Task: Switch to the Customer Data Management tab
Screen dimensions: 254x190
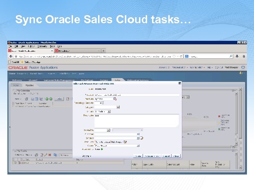Action: coord(59,80)
